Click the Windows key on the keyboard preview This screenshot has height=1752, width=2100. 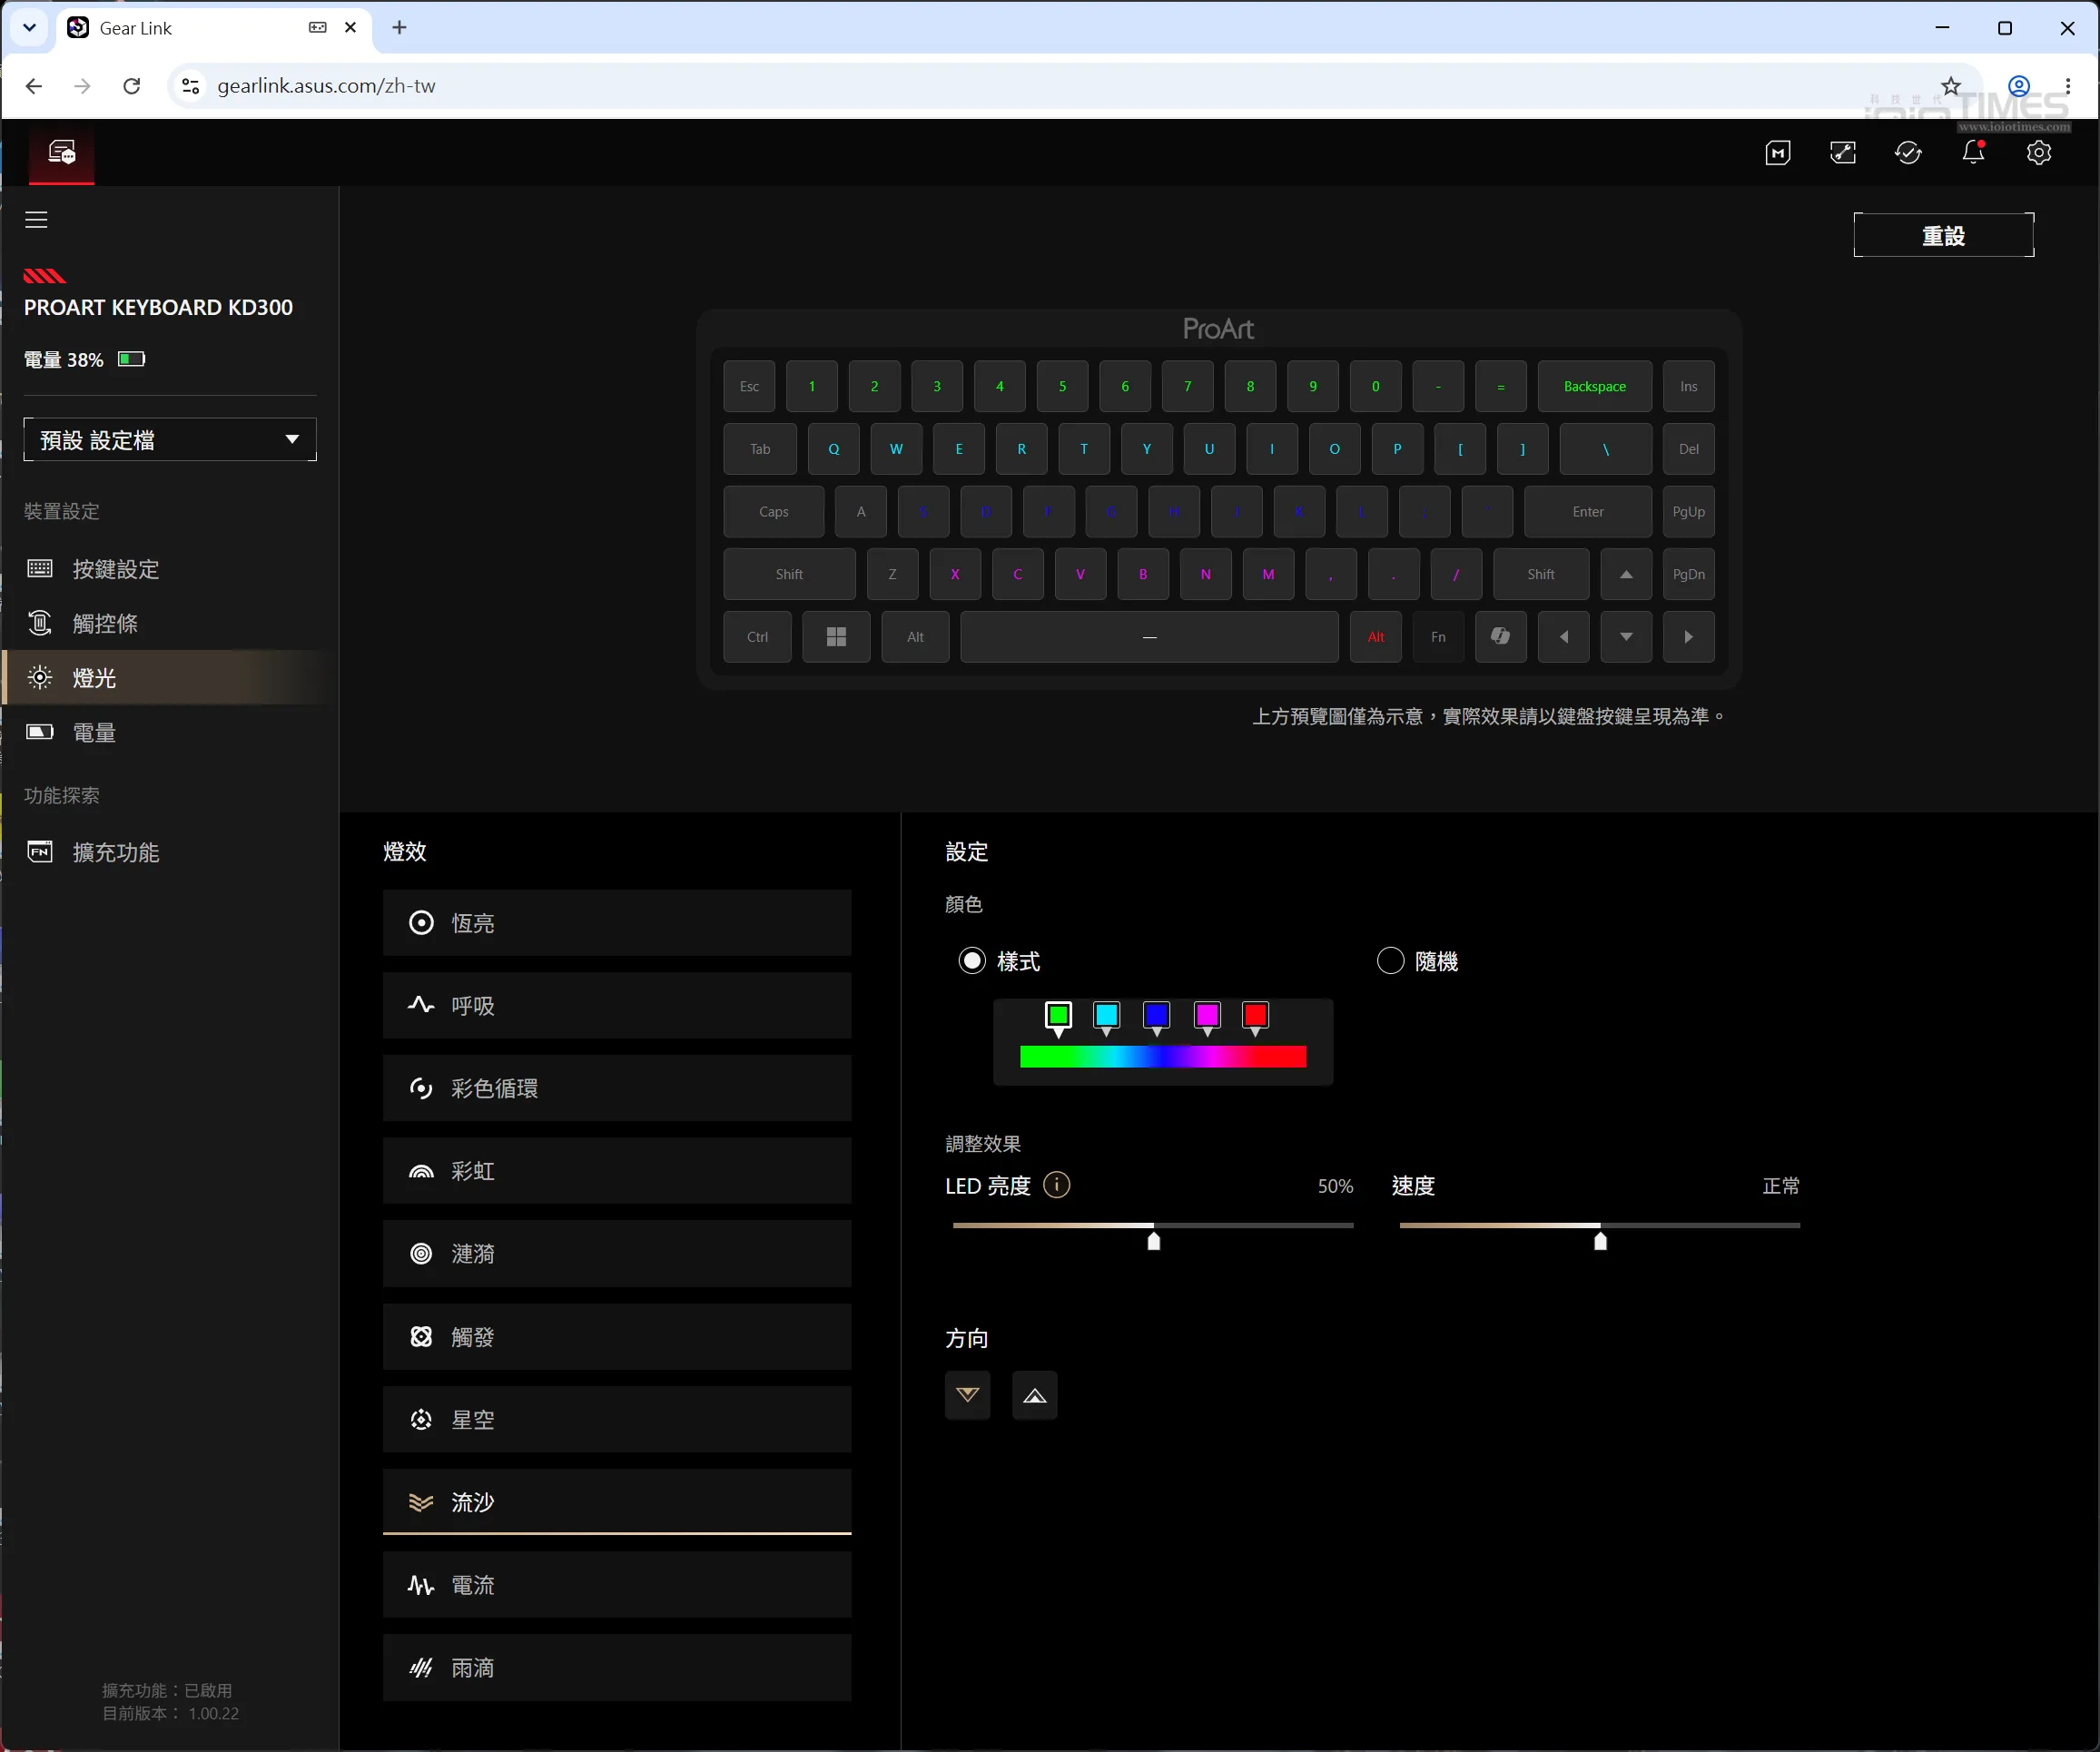click(x=836, y=637)
